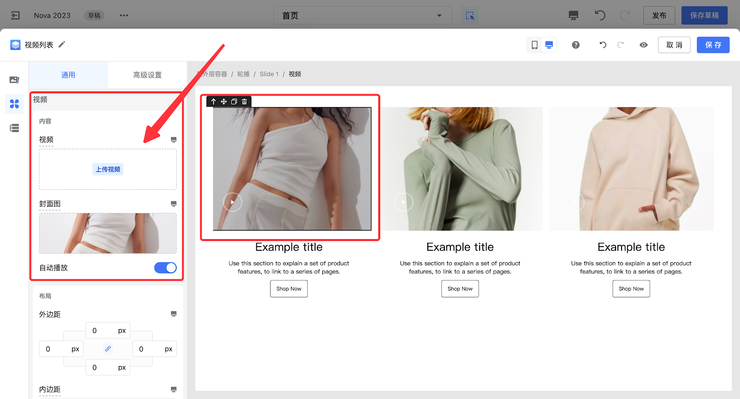Open the widgets panel in left sidebar
740x399 pixels.
[x=14, y=104]
